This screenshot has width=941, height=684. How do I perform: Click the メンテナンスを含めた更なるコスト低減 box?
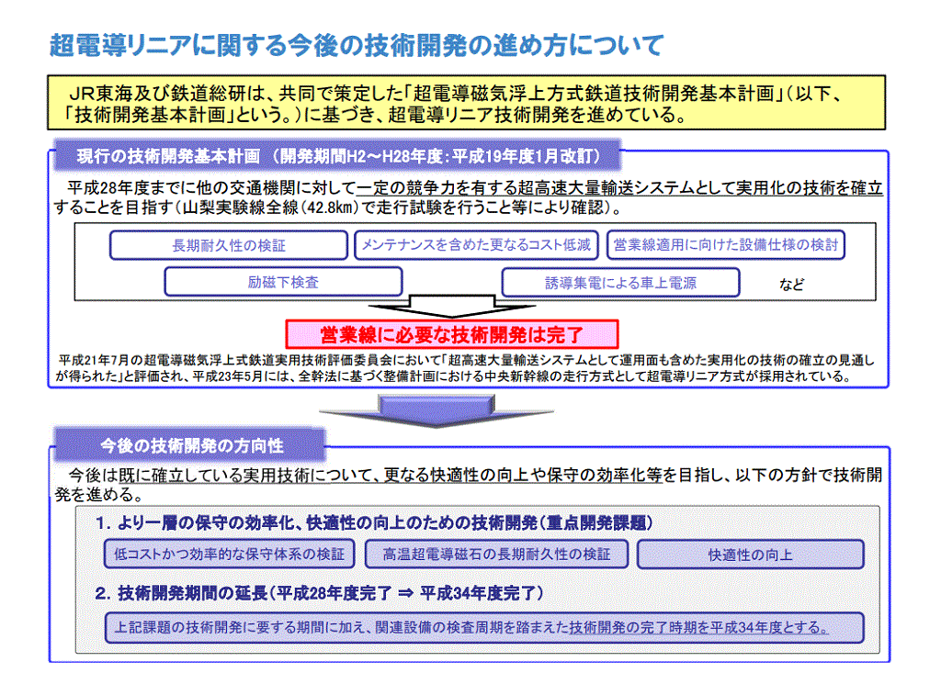click(476, 245)
